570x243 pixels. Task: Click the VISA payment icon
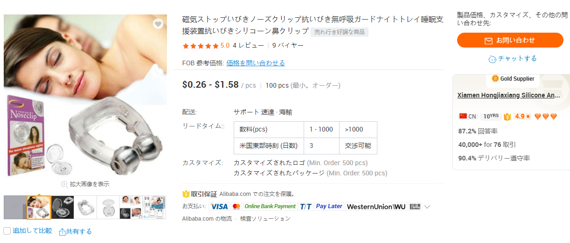point(219,207)
